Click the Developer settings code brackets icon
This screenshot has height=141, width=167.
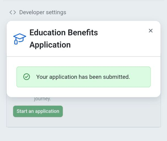pos(12,12)
